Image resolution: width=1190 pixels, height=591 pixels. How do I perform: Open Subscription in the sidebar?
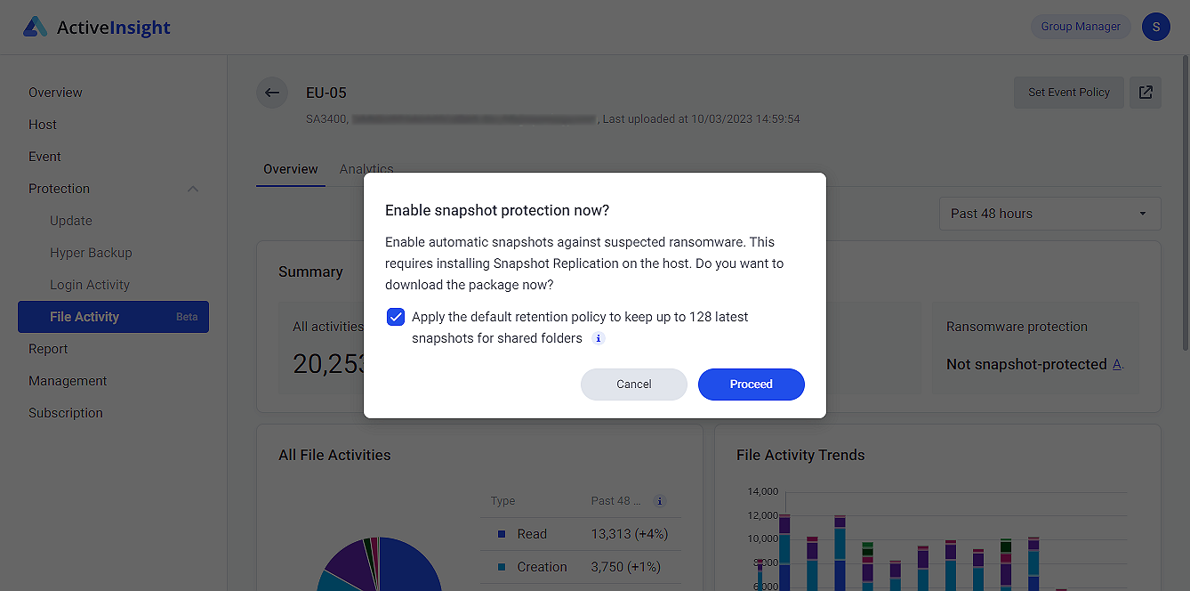point(66,413)
